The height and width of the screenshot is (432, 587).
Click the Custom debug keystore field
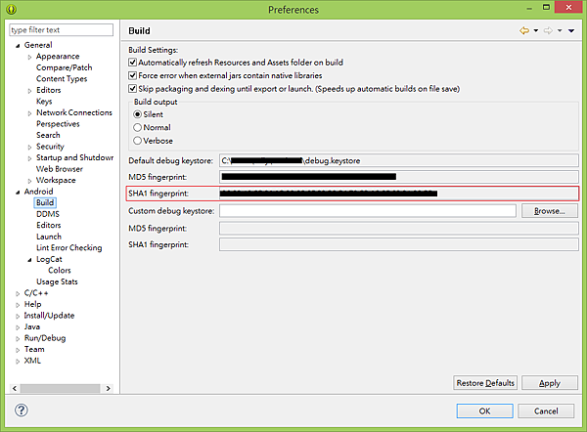pos(368,211)
